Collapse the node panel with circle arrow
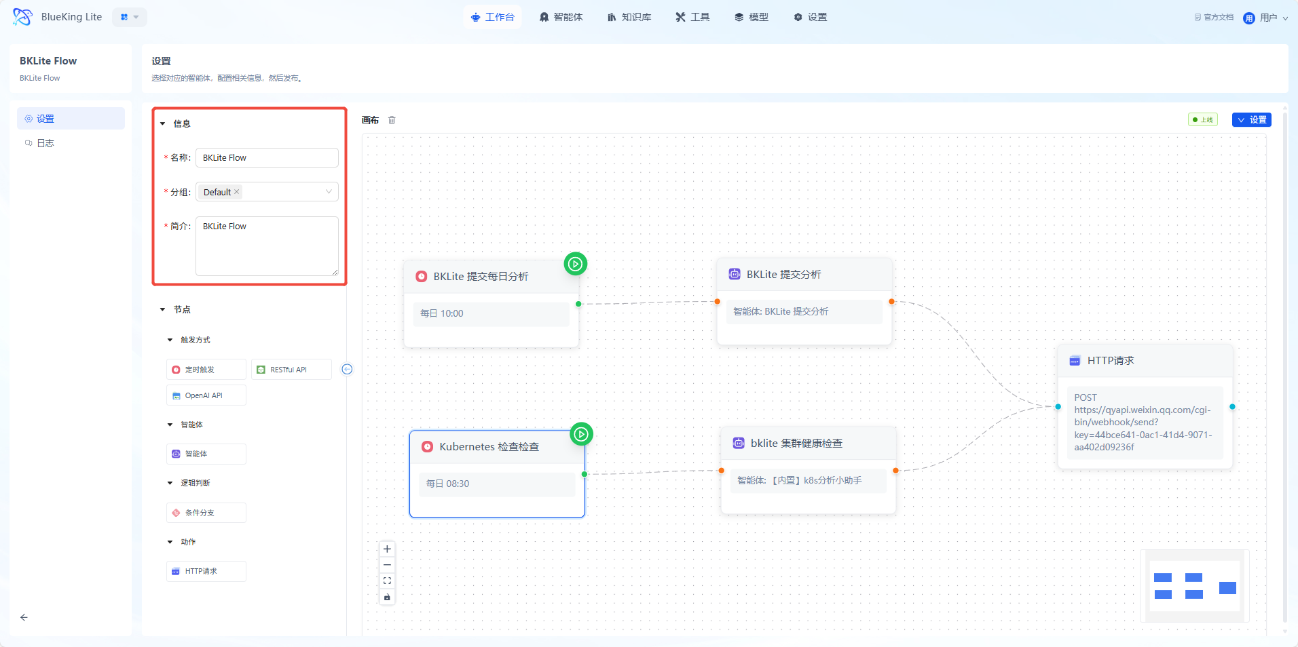The image size is (1298, 647). [347, 370]
